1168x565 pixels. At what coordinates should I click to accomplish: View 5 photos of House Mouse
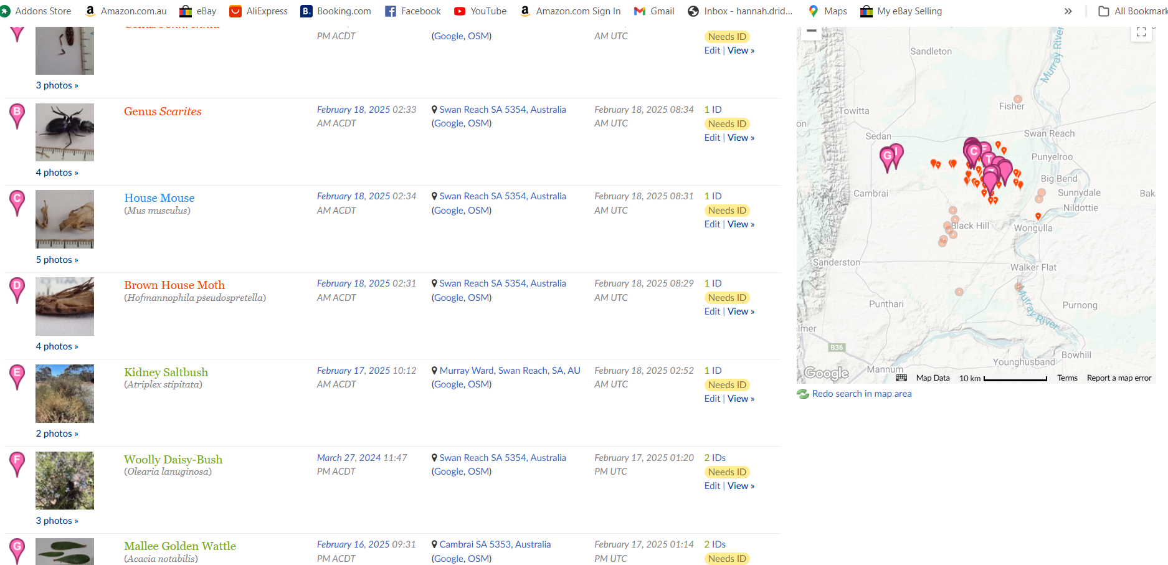(57, 260)
